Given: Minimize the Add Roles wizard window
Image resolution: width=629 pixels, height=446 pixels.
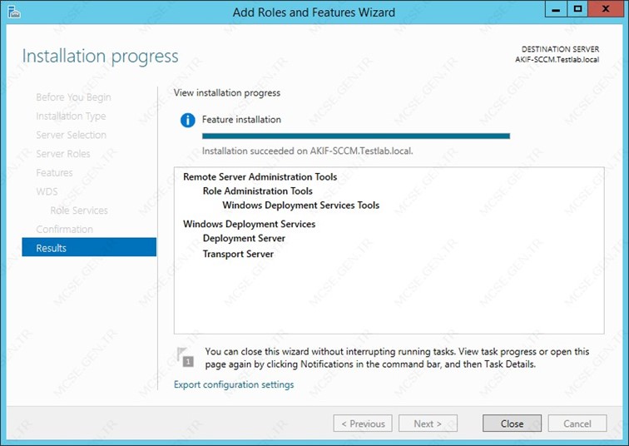Looking at the screenshot, I should tap(556, 10).
